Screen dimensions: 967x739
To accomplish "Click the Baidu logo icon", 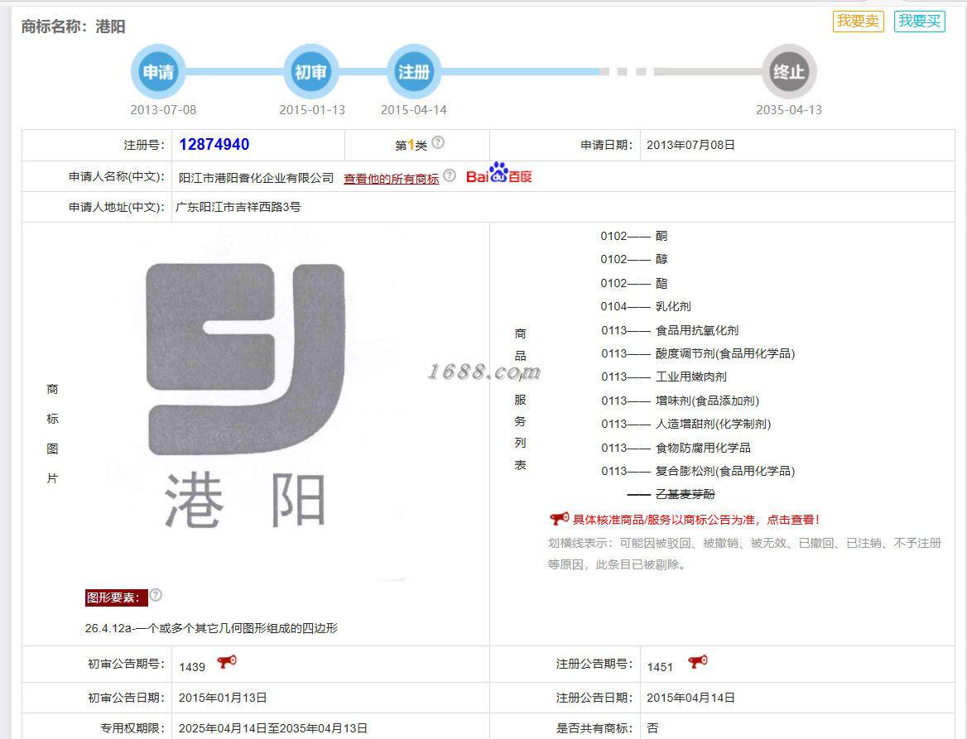I will [x=499, y=173].
